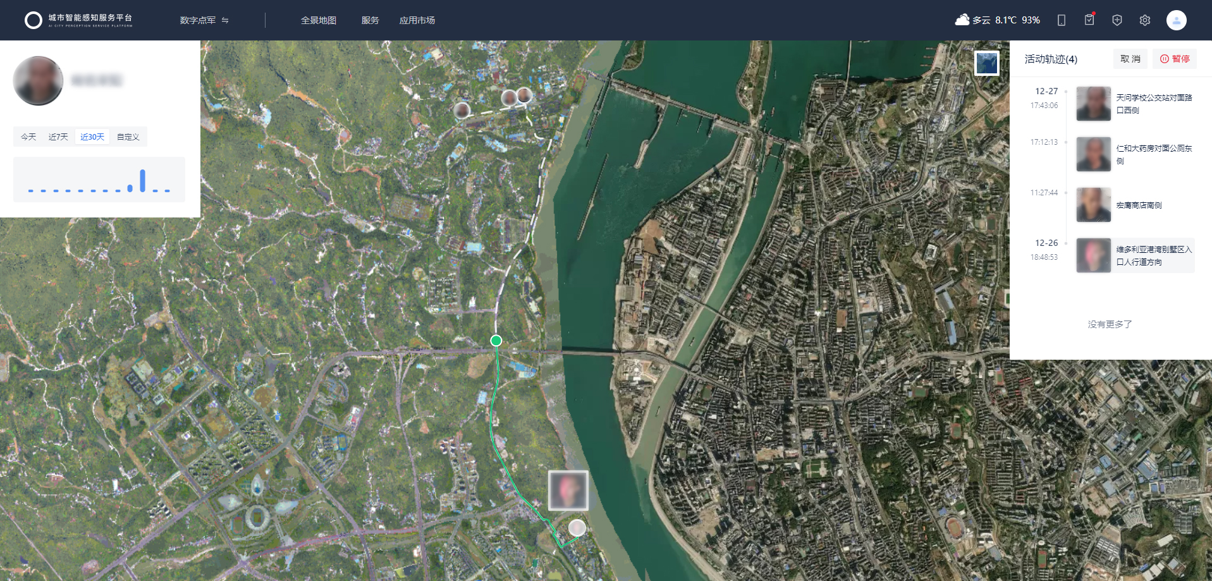The image size is (1212, 581).
Task: Choose the 自定义 custom range option
Action: coord(128,137)
